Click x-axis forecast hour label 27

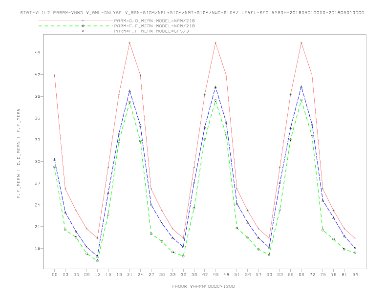tap(151, 275)
